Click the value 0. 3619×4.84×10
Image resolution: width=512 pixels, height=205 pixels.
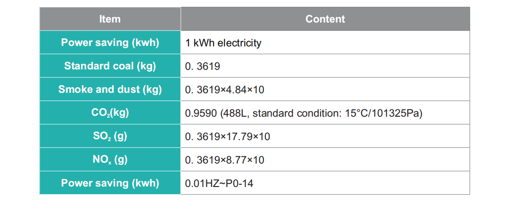(224, 90)
